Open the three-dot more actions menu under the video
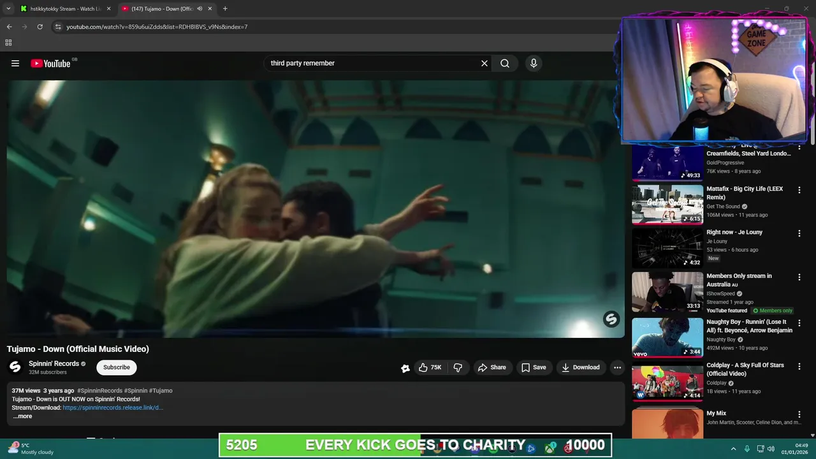The height and width of the screenshot is (459, 816). point(617,367)
